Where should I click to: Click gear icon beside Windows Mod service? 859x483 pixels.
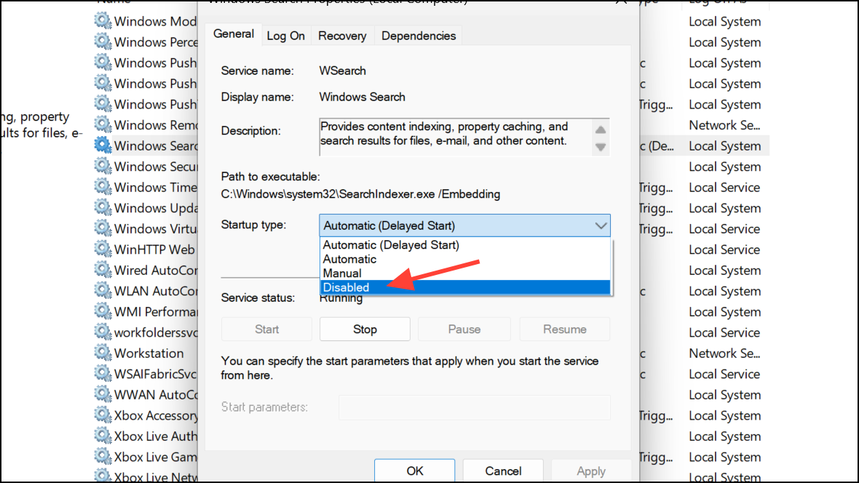pyautogui.click(x=103, y=21)
